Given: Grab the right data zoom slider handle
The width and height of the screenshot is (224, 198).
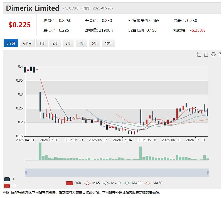Looking at the screenshot, I should click(x=208, y=173).
